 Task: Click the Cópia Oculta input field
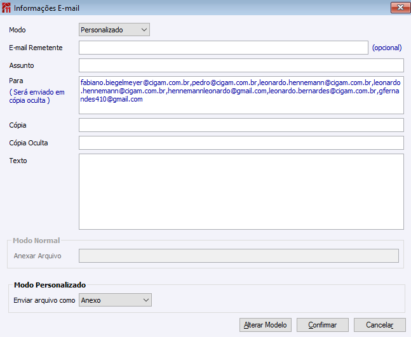tap(241, 143)
